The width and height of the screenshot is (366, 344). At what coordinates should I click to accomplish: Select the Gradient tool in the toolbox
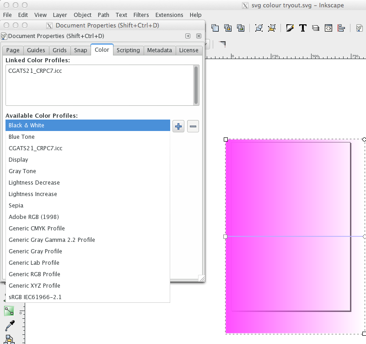pyautogui.click(x=9, y=311)
